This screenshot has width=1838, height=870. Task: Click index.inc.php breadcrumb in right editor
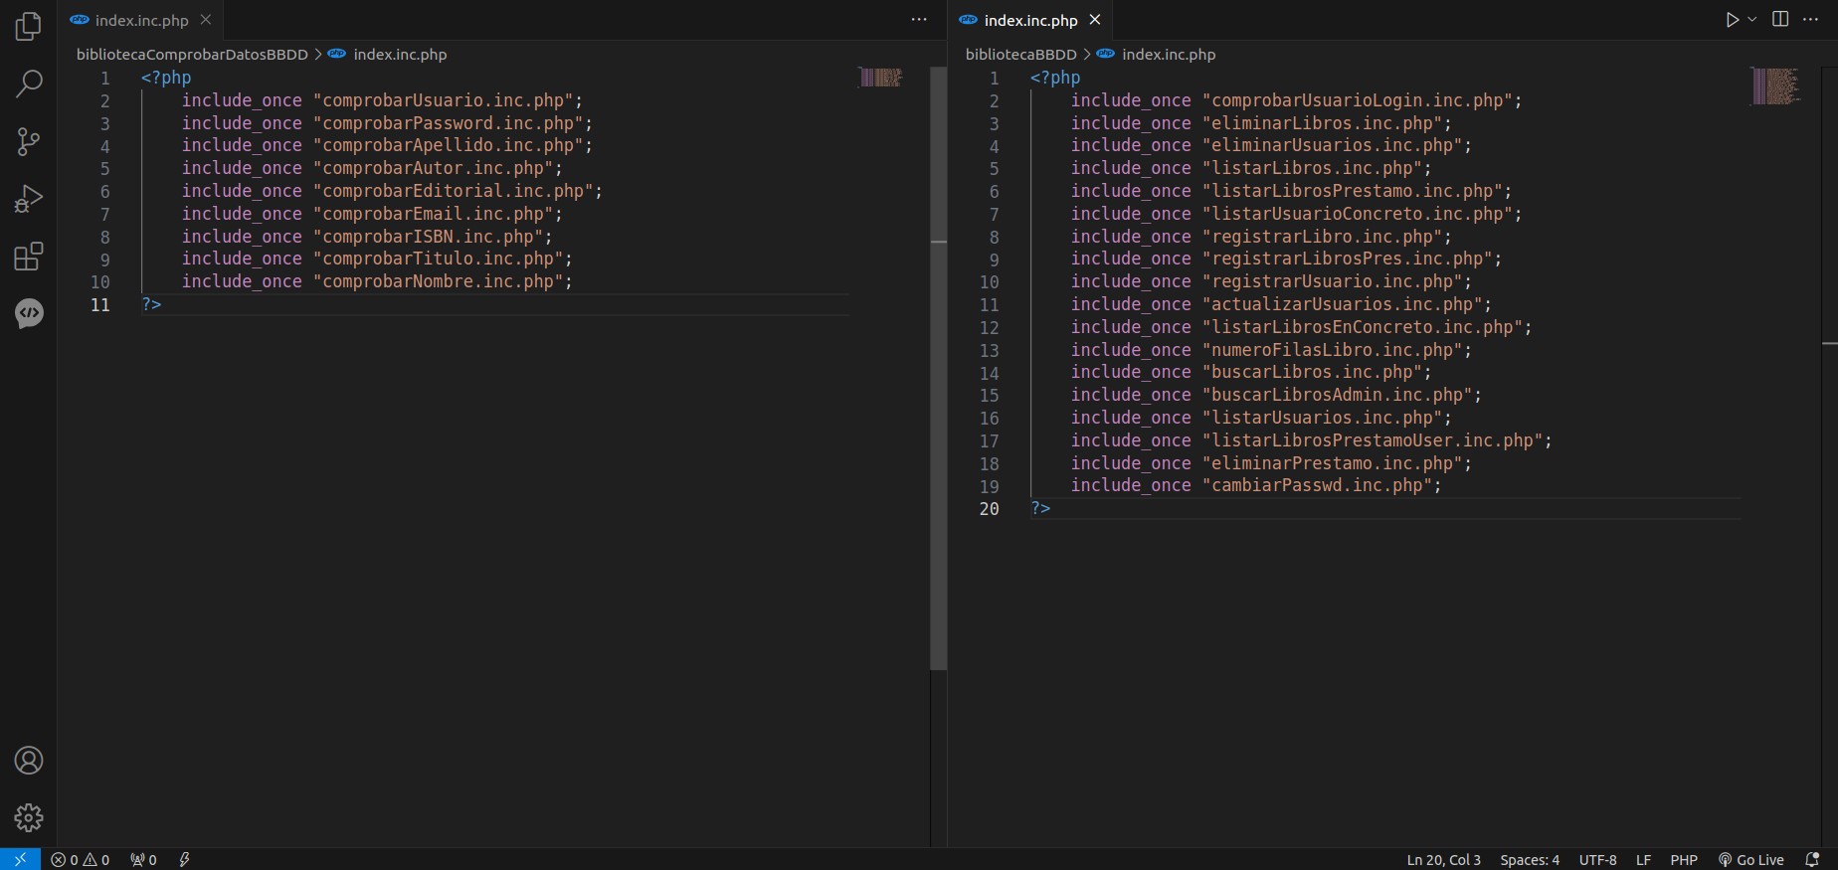[1169, 55]
